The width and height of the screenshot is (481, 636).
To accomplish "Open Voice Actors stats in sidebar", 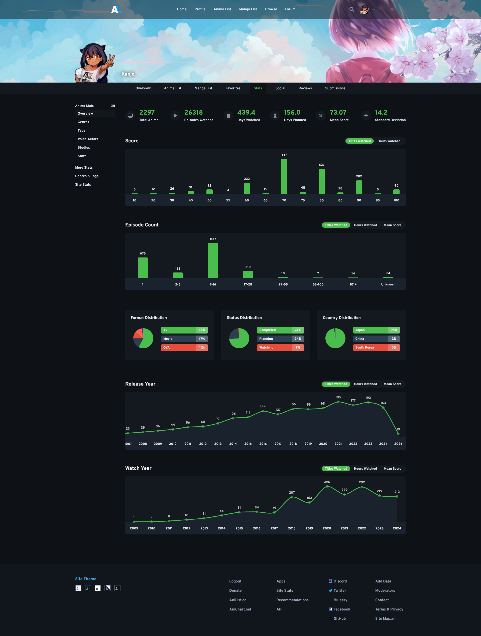I will [x=88, y=139].
